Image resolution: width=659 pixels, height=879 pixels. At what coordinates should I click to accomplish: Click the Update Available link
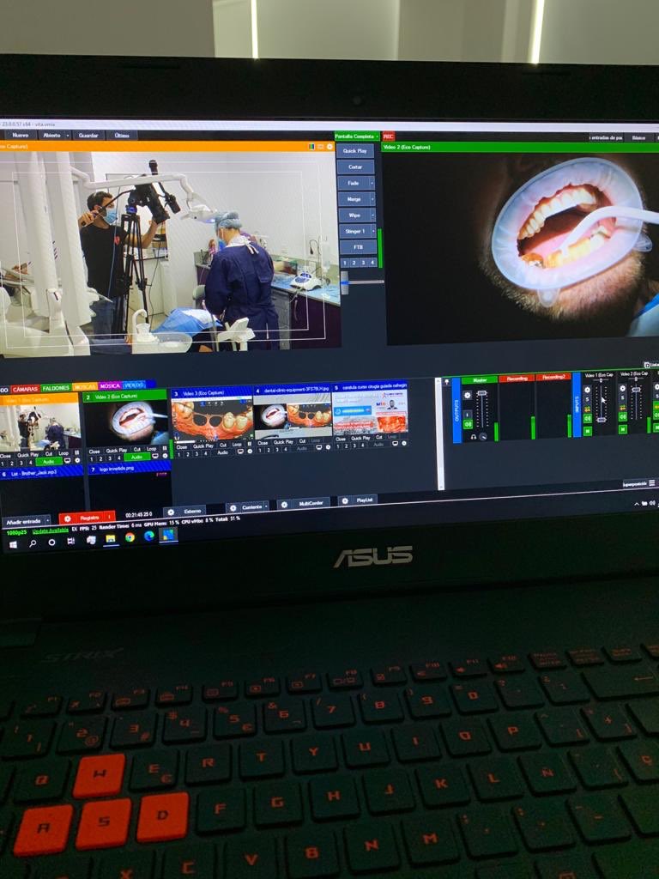(51, 530)
